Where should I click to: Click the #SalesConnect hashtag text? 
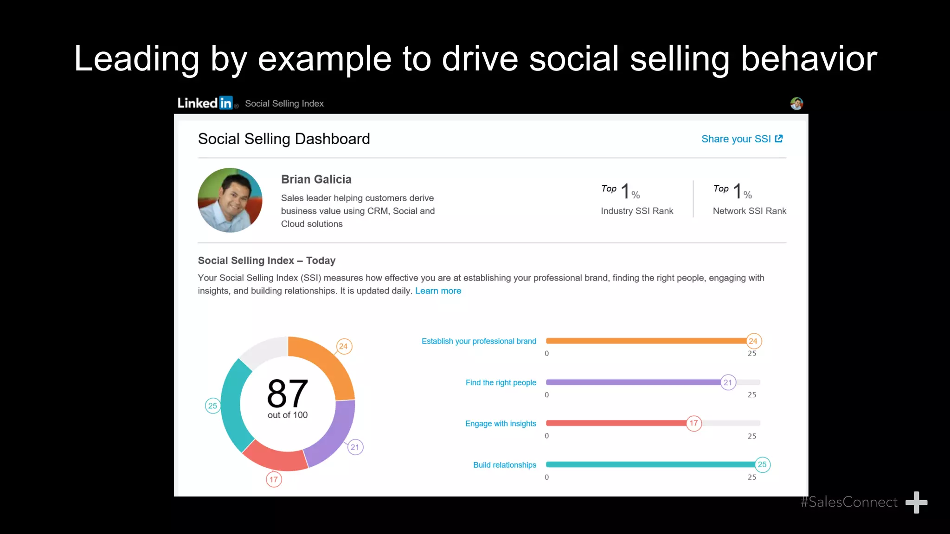pos(849,502)
